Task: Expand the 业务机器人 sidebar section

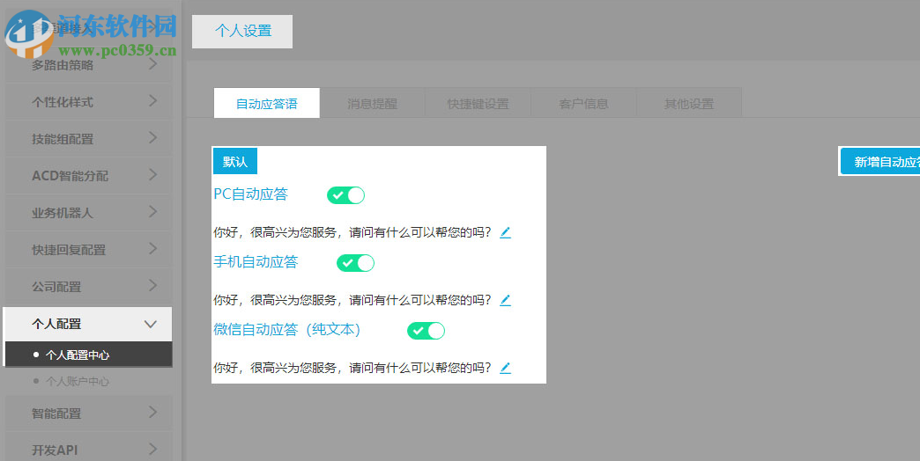Action: (89, 213)
